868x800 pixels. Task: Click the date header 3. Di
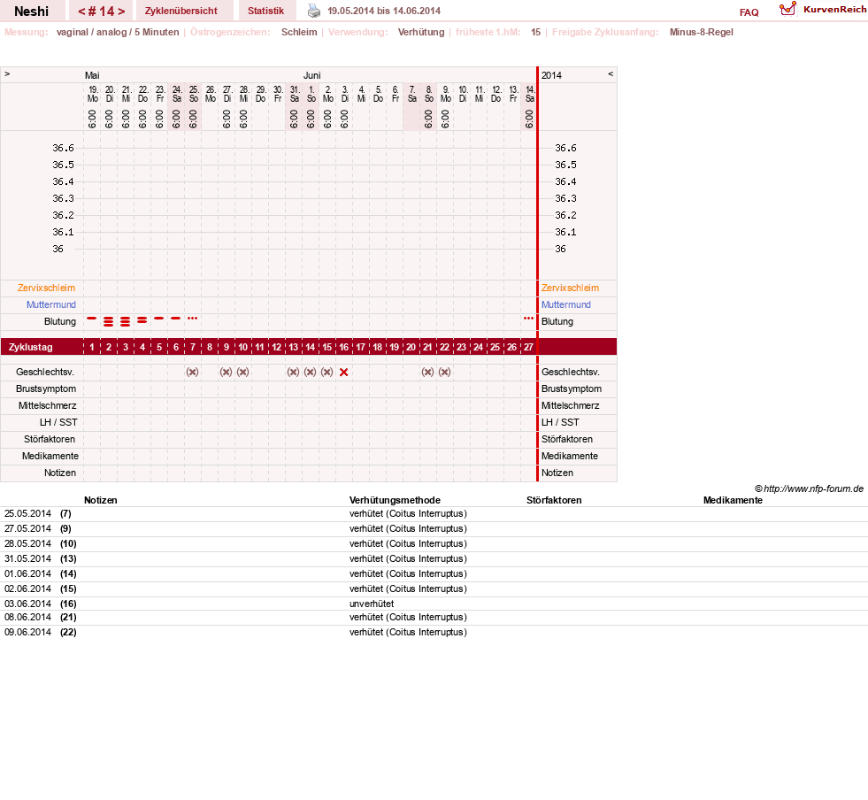point(345,94)
